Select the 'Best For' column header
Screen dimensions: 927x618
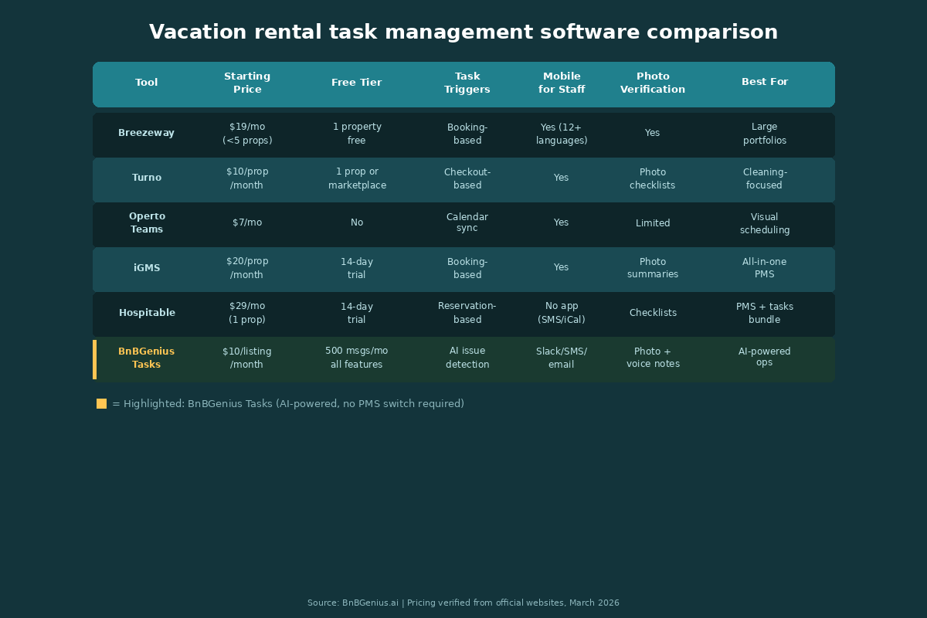[765, 83]
